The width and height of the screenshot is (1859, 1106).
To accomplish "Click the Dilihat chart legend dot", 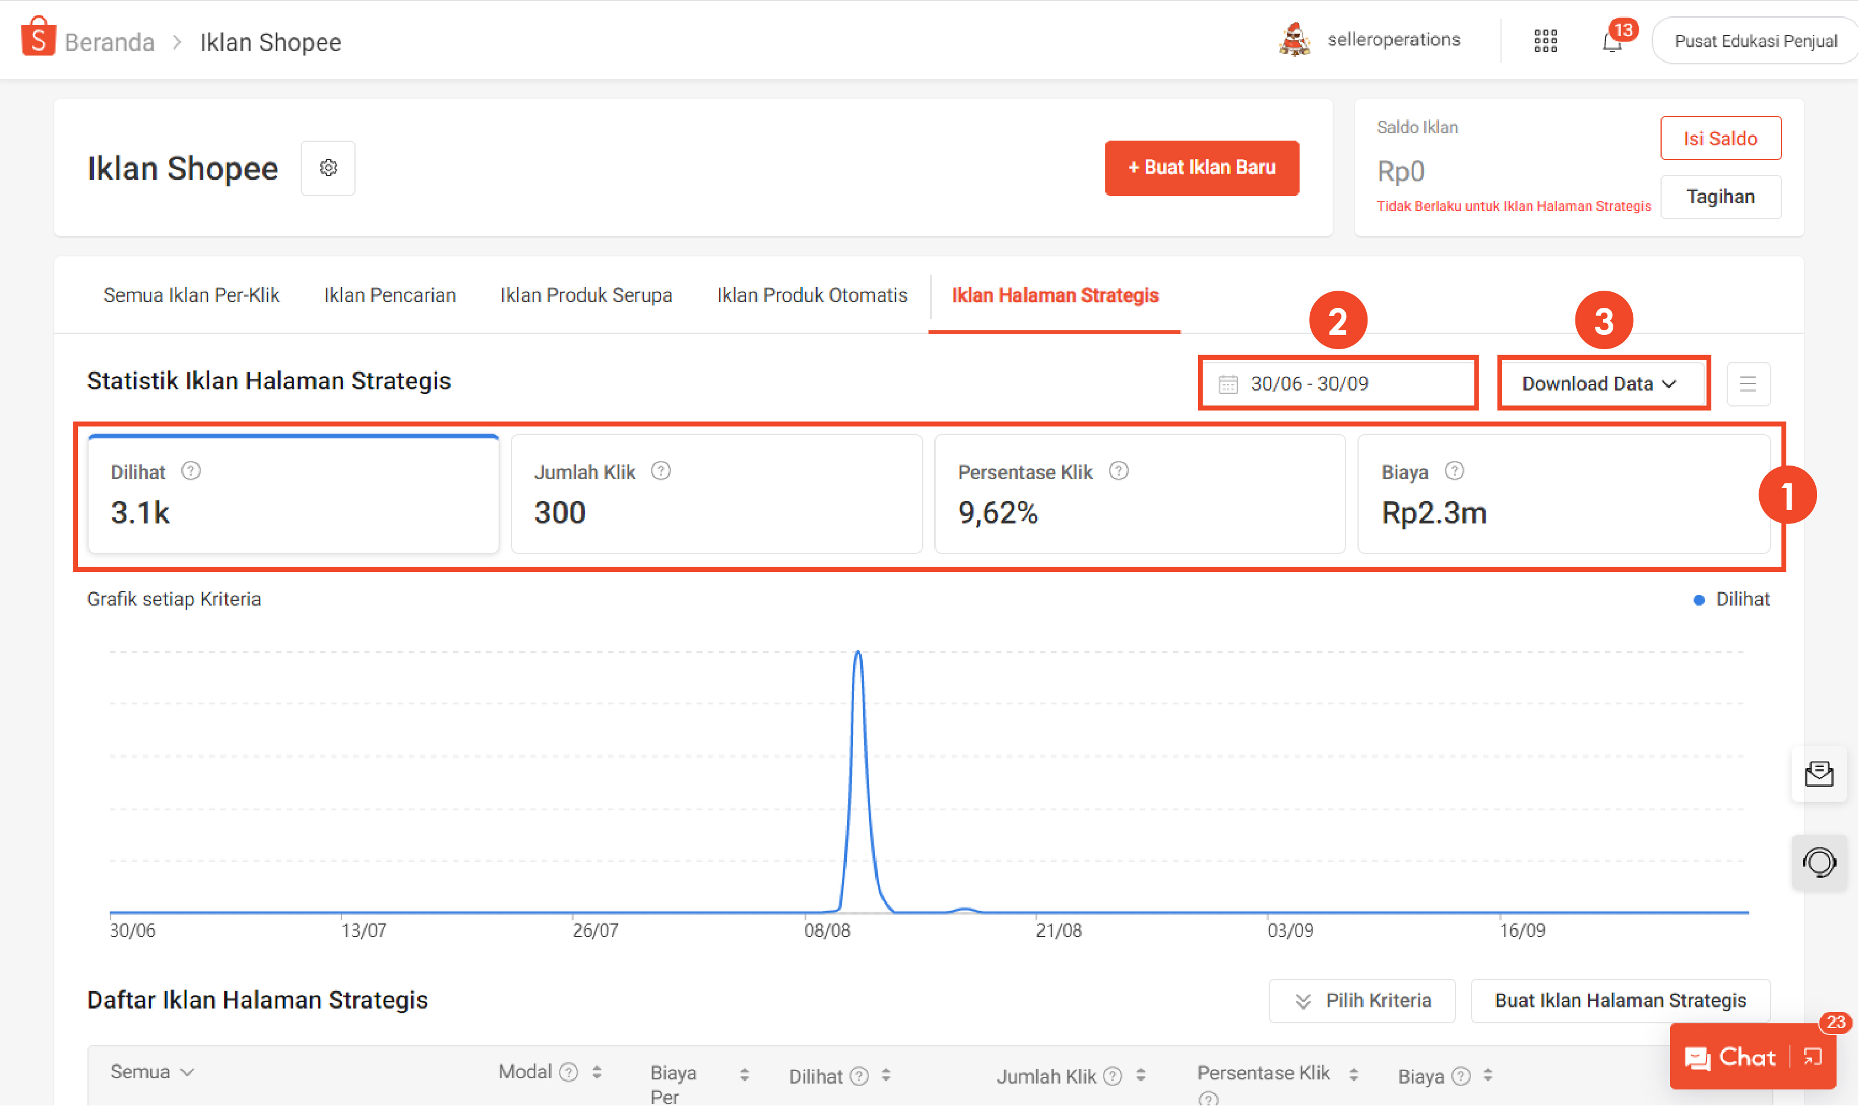I will tap(1699, 600).
